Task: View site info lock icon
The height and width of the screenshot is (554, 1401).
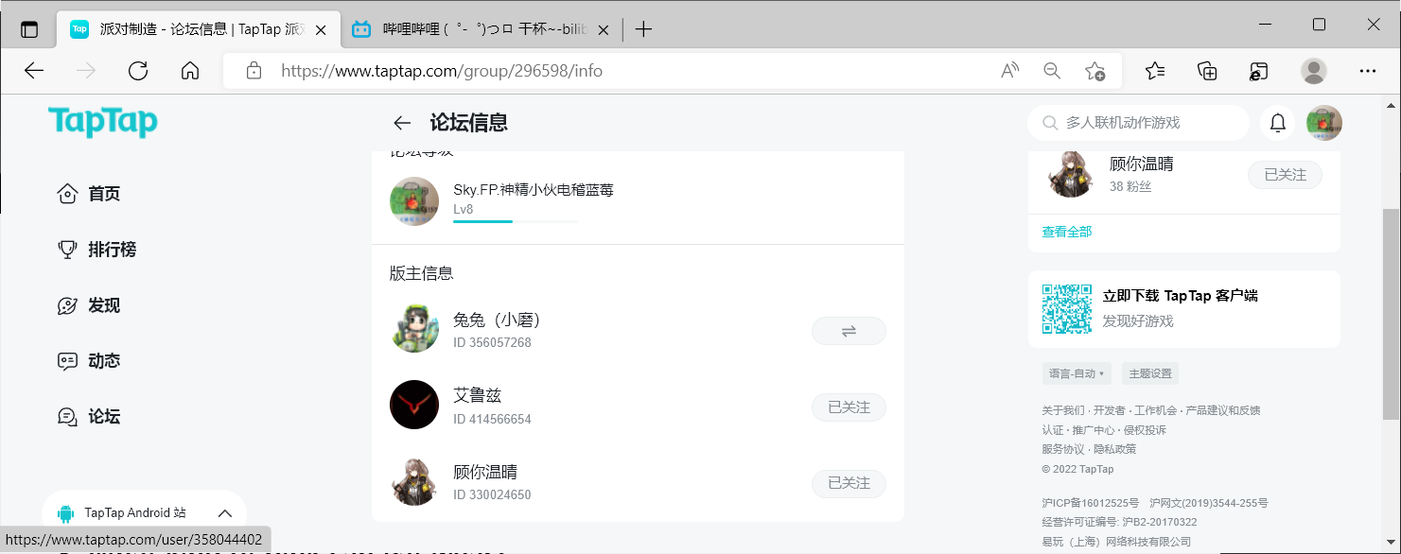Action: (x=254, y=71)
